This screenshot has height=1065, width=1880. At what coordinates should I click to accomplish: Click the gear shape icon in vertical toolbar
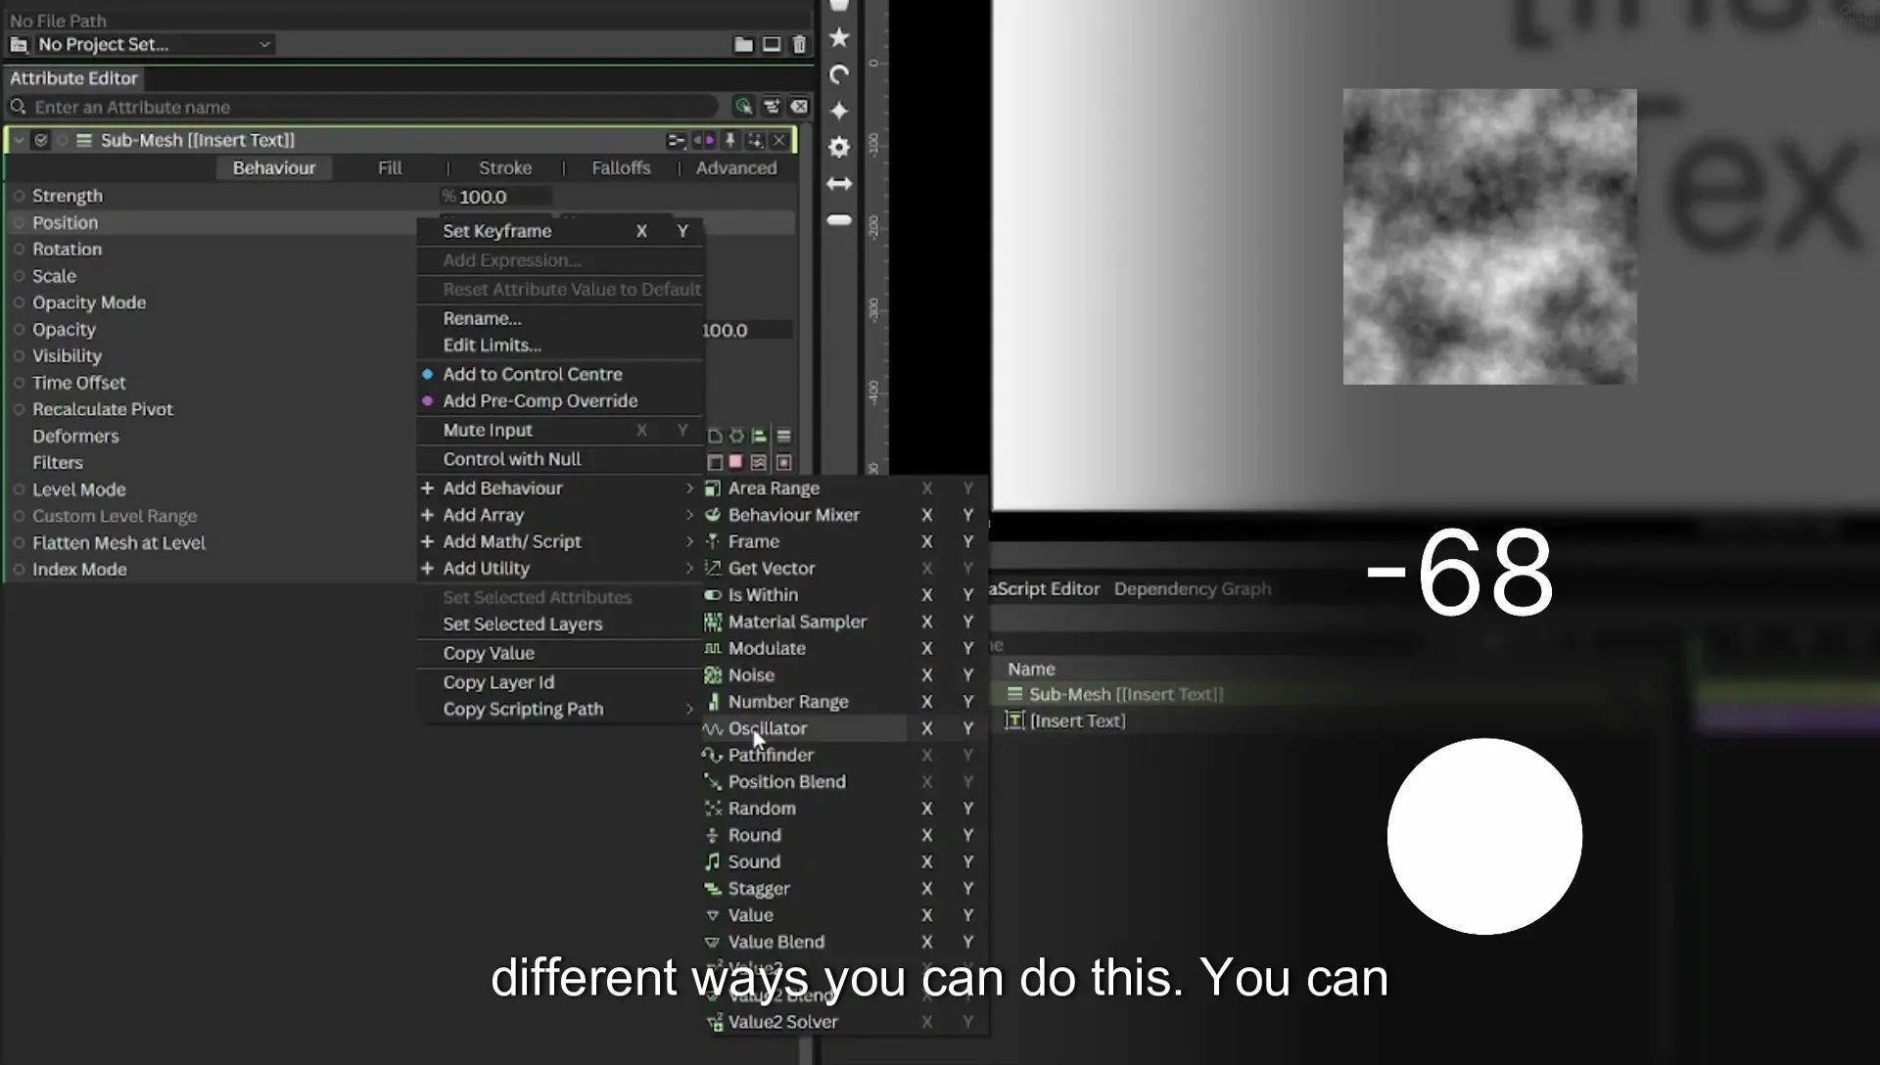839,147
